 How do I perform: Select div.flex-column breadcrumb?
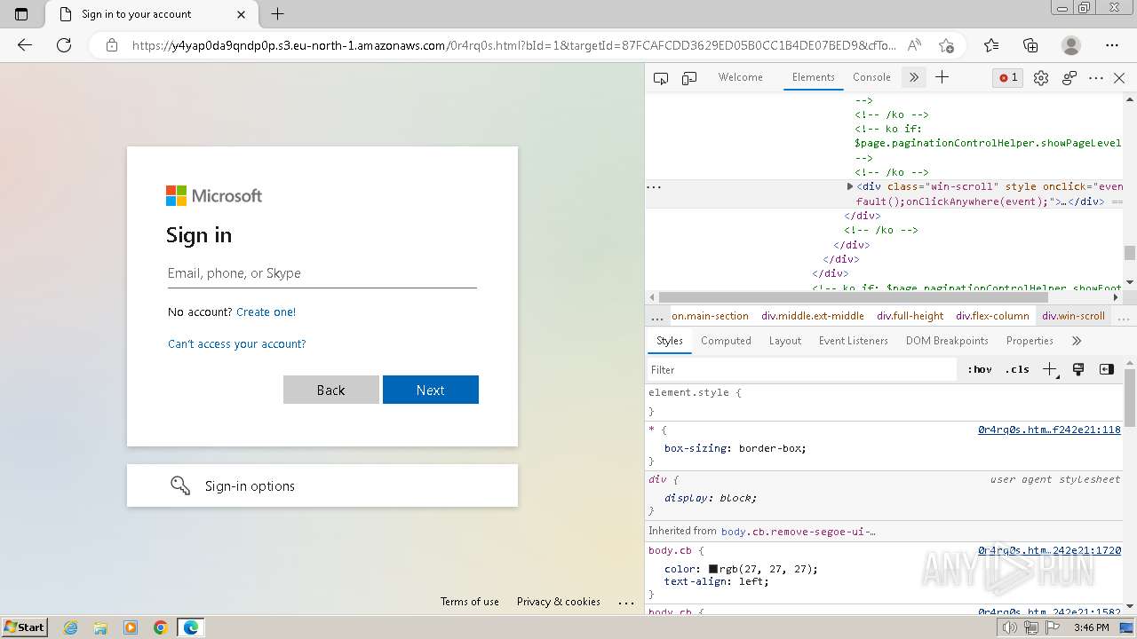tap(992, 316)
